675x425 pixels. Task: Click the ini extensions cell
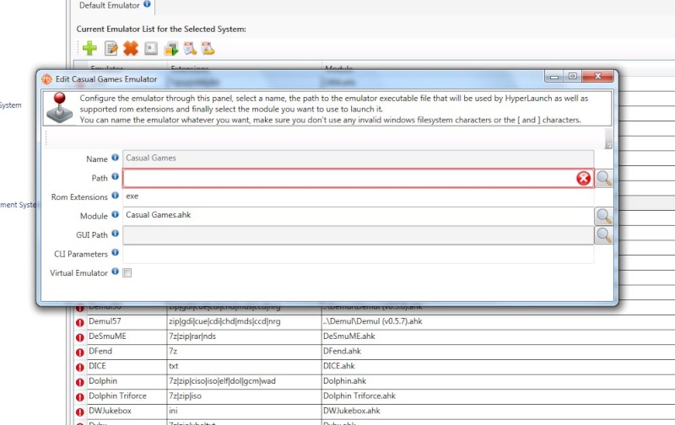pos(244,411)
